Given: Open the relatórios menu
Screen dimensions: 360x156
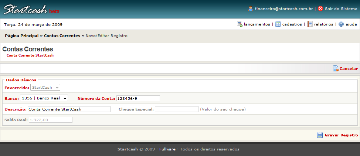Looking at the screenshot, I should 324,24.
